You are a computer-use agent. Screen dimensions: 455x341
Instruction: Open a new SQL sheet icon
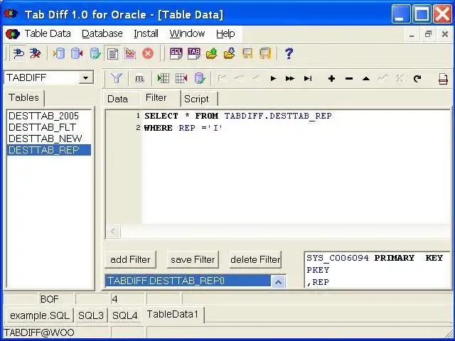point(176,54)
